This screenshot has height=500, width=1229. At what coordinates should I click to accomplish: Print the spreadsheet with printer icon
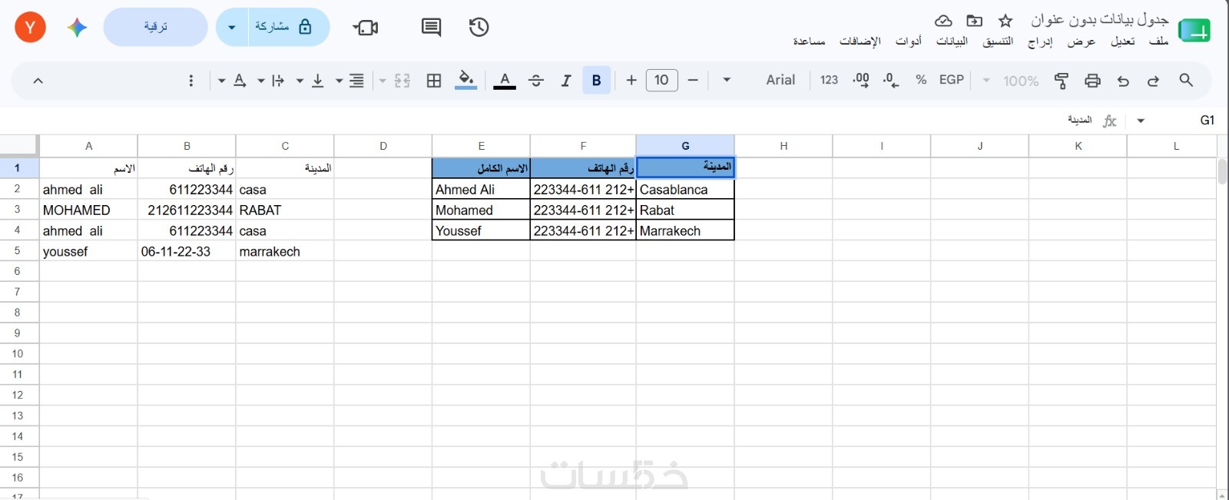pyautogui.click(x=1092, y=81)
